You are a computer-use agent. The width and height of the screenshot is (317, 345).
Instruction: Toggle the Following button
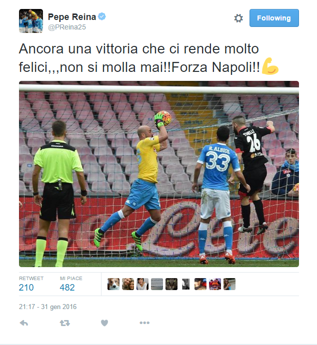pyautogui.click(x=274, y=18)
